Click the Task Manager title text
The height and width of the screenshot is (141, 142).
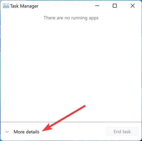click(x=24, y=6)
